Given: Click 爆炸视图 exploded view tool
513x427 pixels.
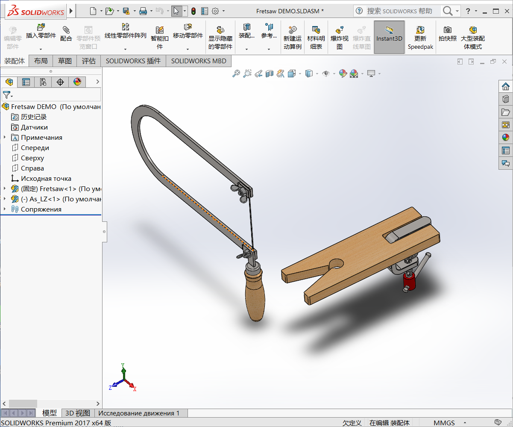Looking at the screenshot, I should 340,38.
